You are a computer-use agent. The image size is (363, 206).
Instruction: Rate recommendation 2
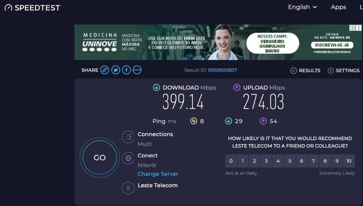pyautogui.click(x=254, y=161)
